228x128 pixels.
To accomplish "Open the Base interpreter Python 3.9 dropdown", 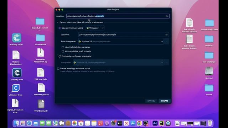I will 121,42.
